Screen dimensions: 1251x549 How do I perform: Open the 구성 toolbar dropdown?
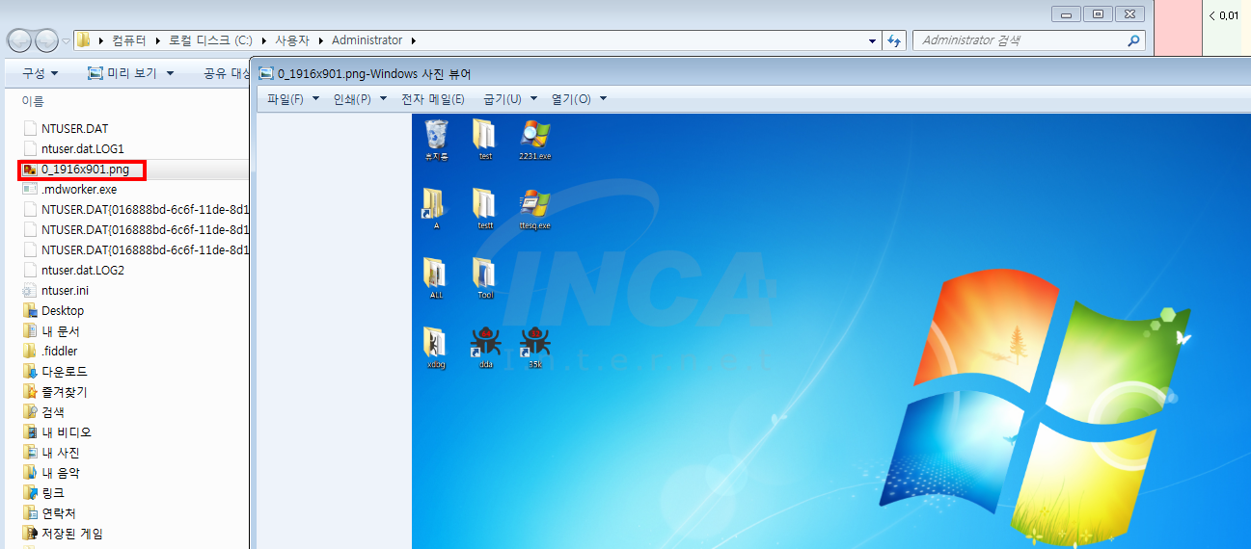tap(41, 73)
